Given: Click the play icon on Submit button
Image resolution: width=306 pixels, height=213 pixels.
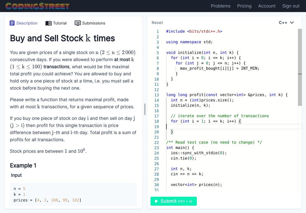Looking at the screenshot, I should [157, 201].
